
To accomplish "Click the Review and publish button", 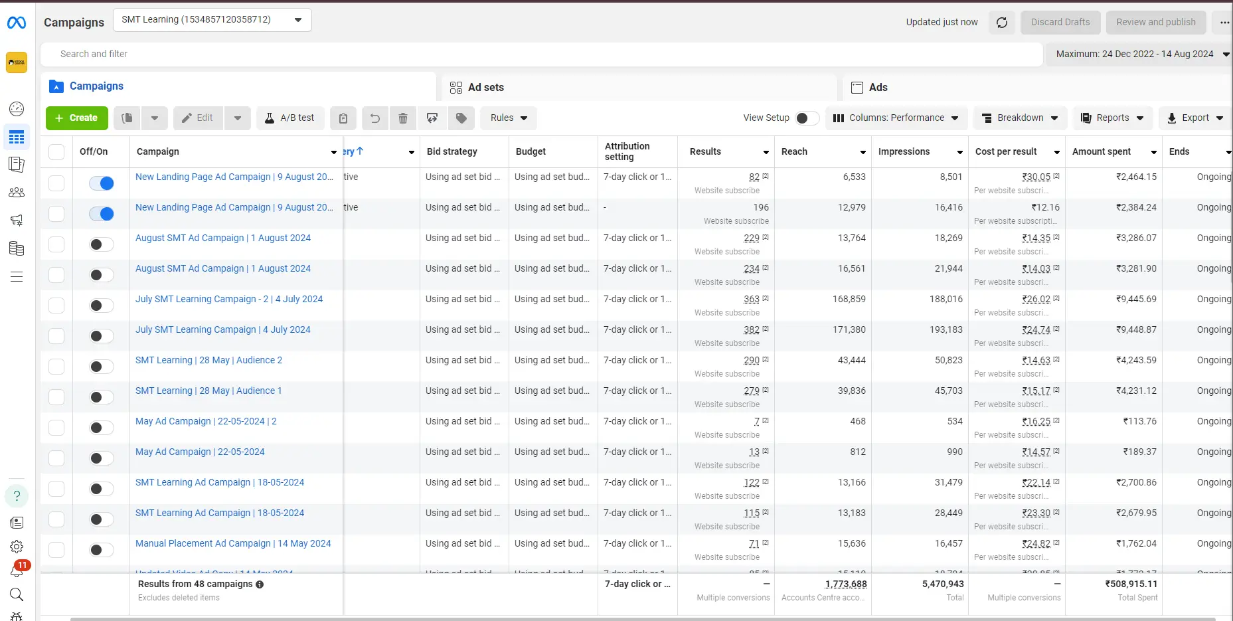I will [x=1156, y=23].
